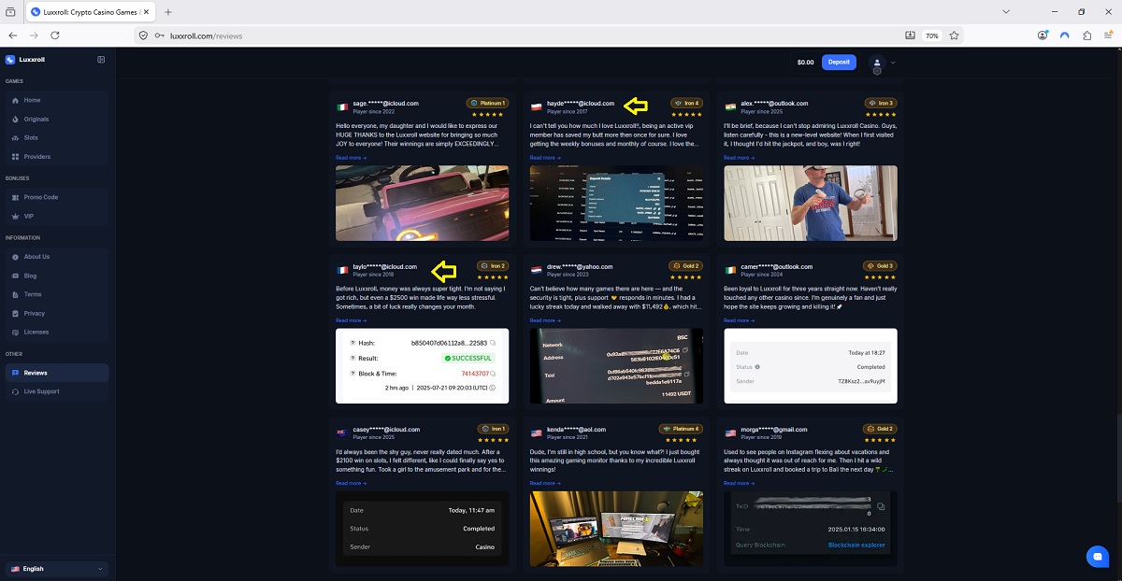Open About Us in the sidebar
1122x581 pixels.
tap(56, 257)
